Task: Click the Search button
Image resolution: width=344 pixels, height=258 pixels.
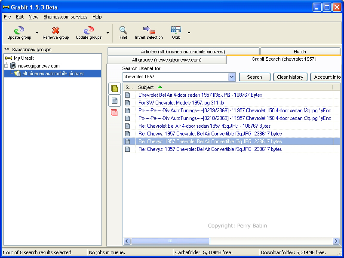Action: click(x=255, y=77)
